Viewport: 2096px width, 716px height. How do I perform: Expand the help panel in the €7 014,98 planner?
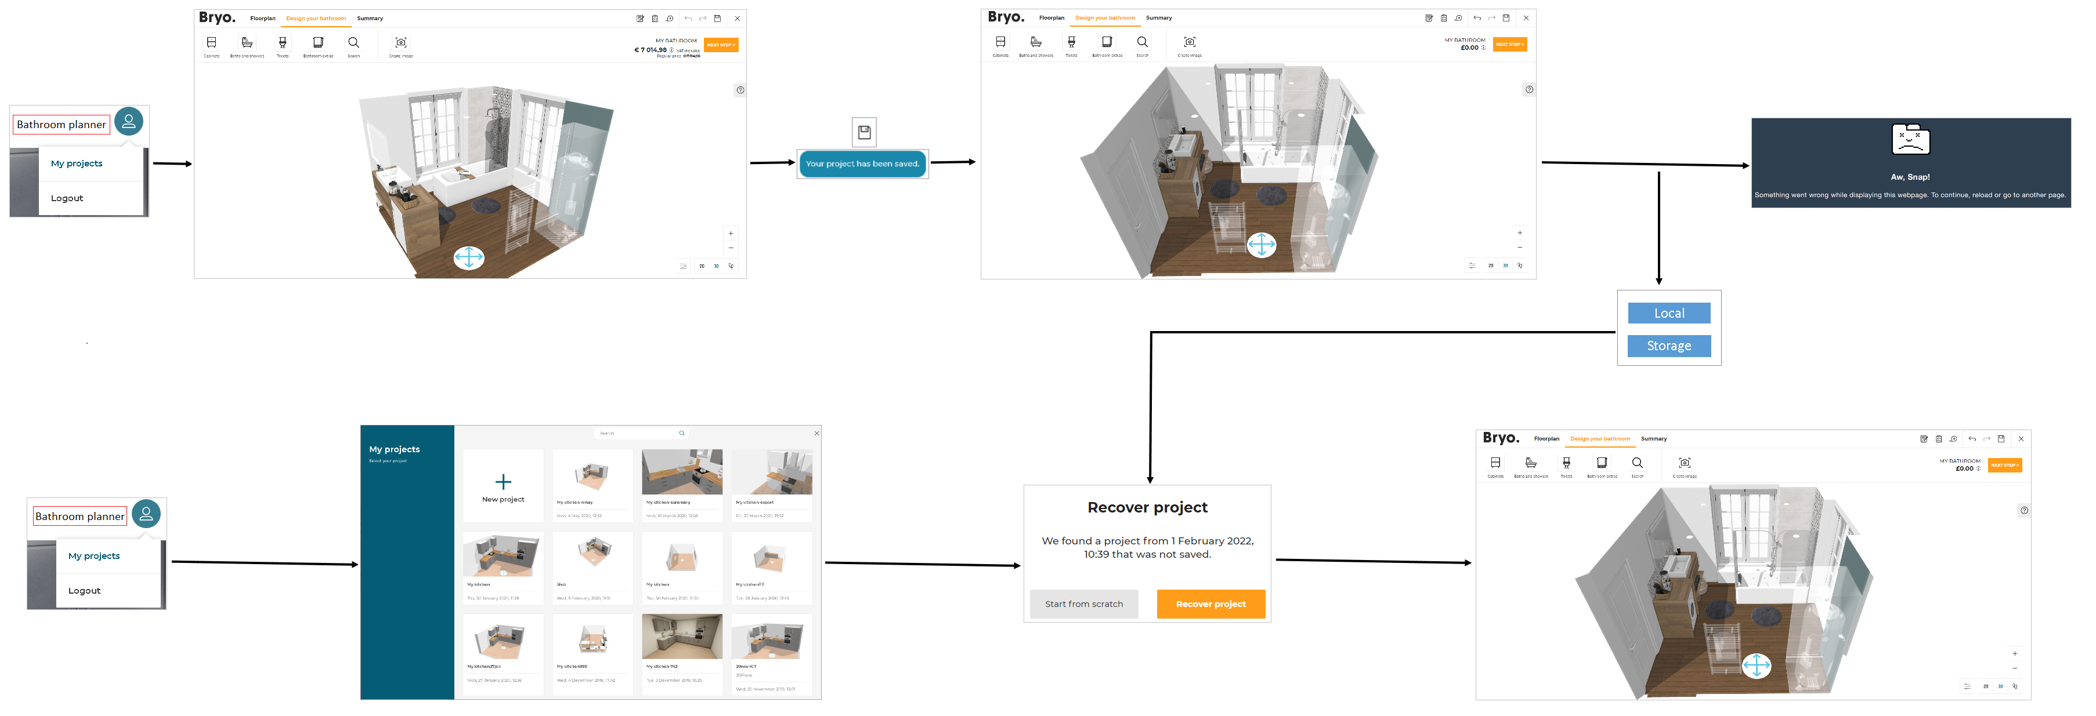click(740, 90)
